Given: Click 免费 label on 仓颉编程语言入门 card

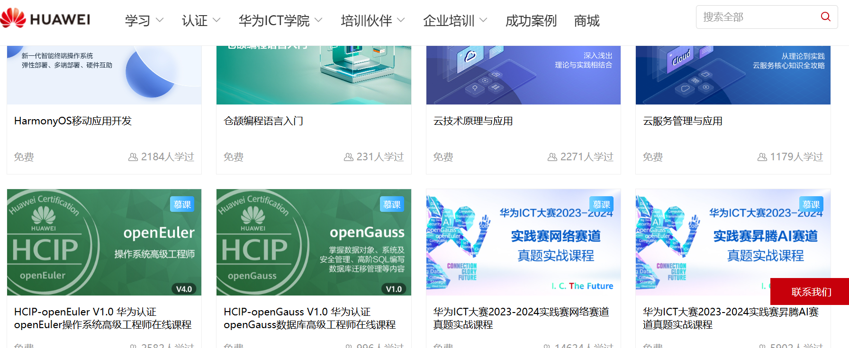Looking at the screenshot, I should [x=234, y=157].
